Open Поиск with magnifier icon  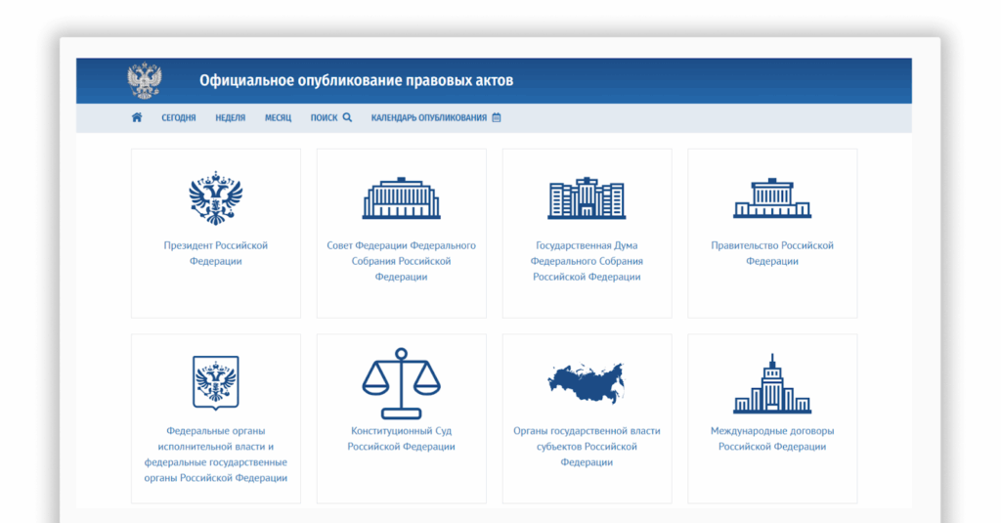click(x=331, y=118)
